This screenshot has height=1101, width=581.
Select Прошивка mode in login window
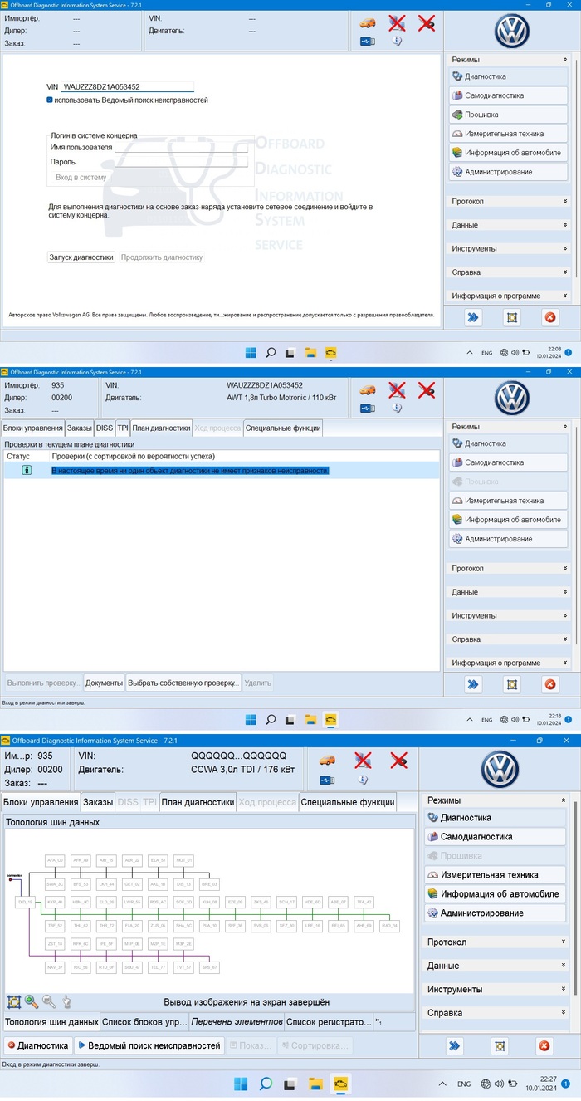(509, 115)
